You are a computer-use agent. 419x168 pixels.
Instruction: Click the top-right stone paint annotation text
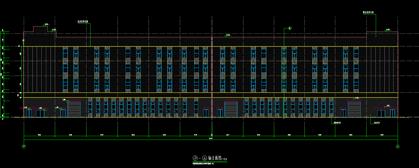[x=368, y=12]
